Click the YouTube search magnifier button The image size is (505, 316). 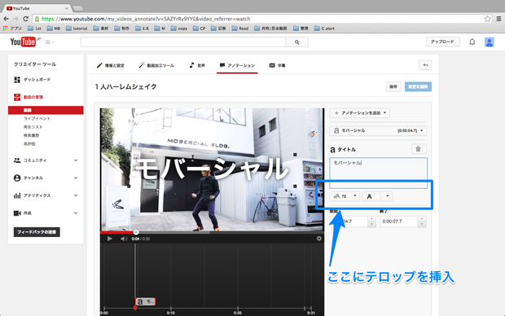296,42
